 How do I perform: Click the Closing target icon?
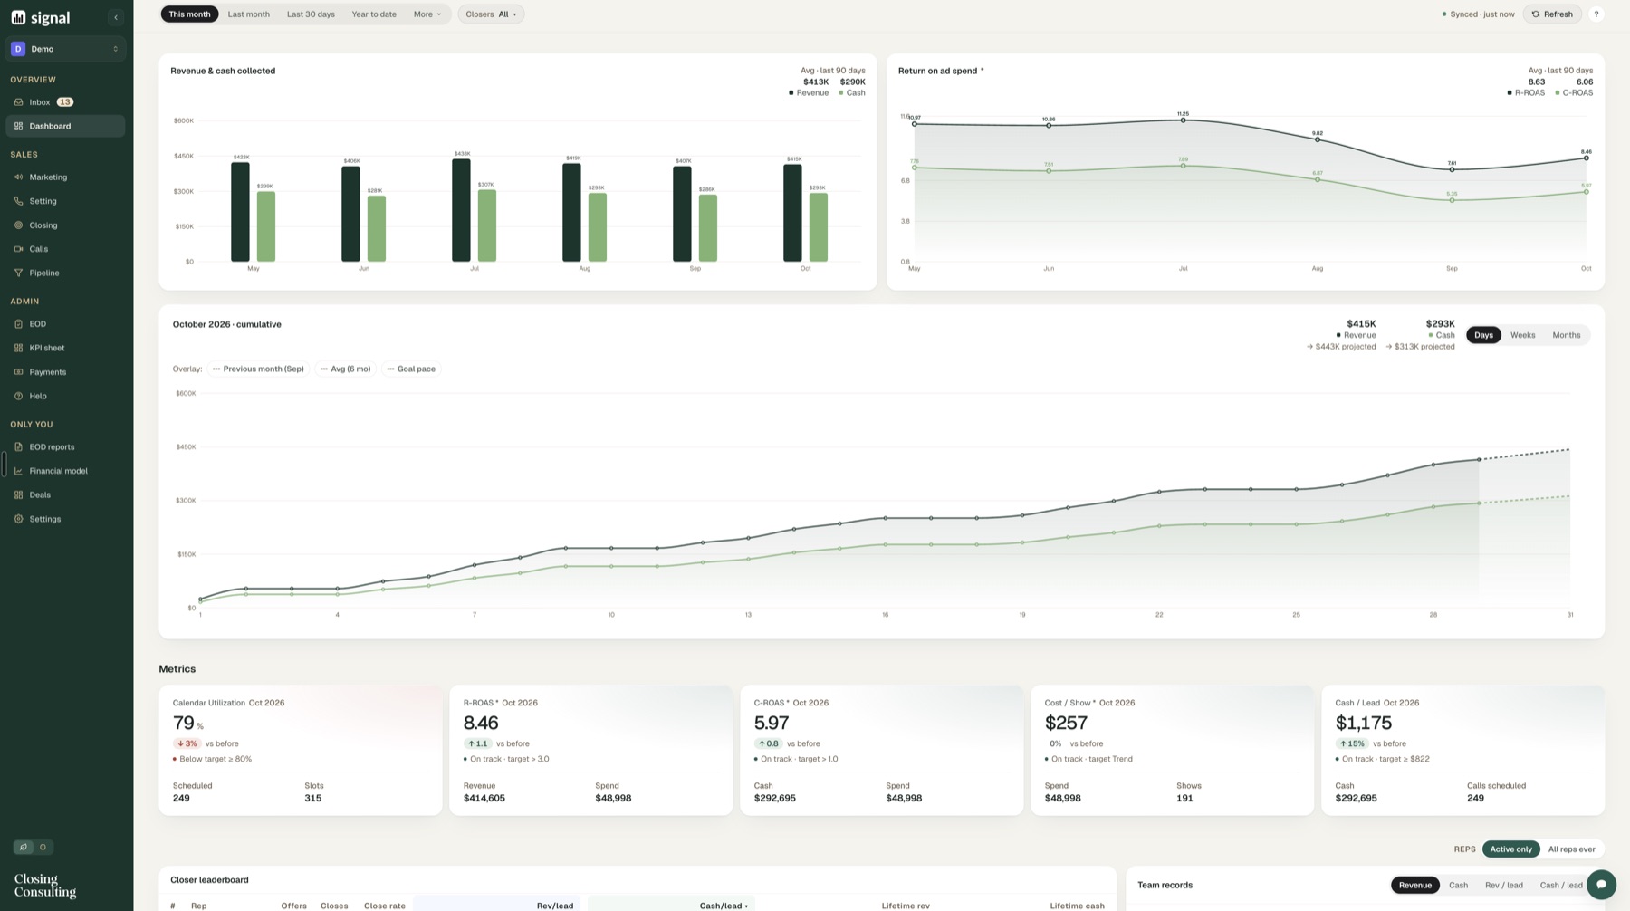18,225
